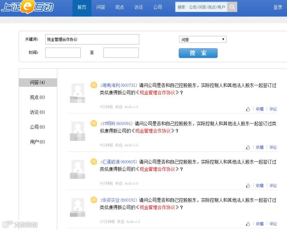Viewport: 287px width, 230px height.
Task: Click red 现金管理合作协议 in 汇通能源 question
Action: point(157,169)
